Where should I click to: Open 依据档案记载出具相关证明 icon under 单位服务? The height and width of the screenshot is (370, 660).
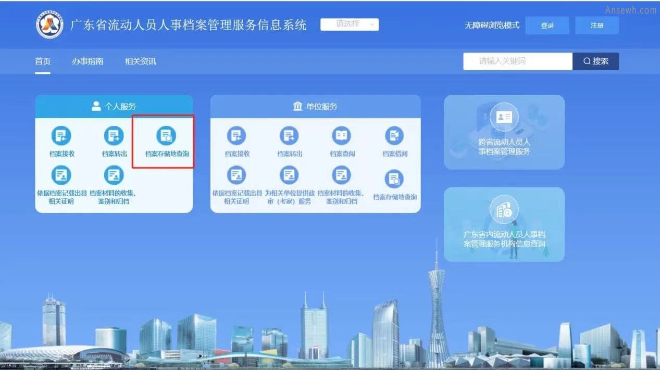(236, 175)
